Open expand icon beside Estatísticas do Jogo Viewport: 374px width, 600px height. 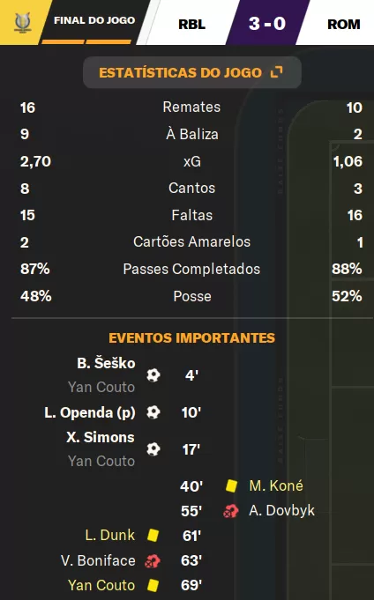pos(276,72)
